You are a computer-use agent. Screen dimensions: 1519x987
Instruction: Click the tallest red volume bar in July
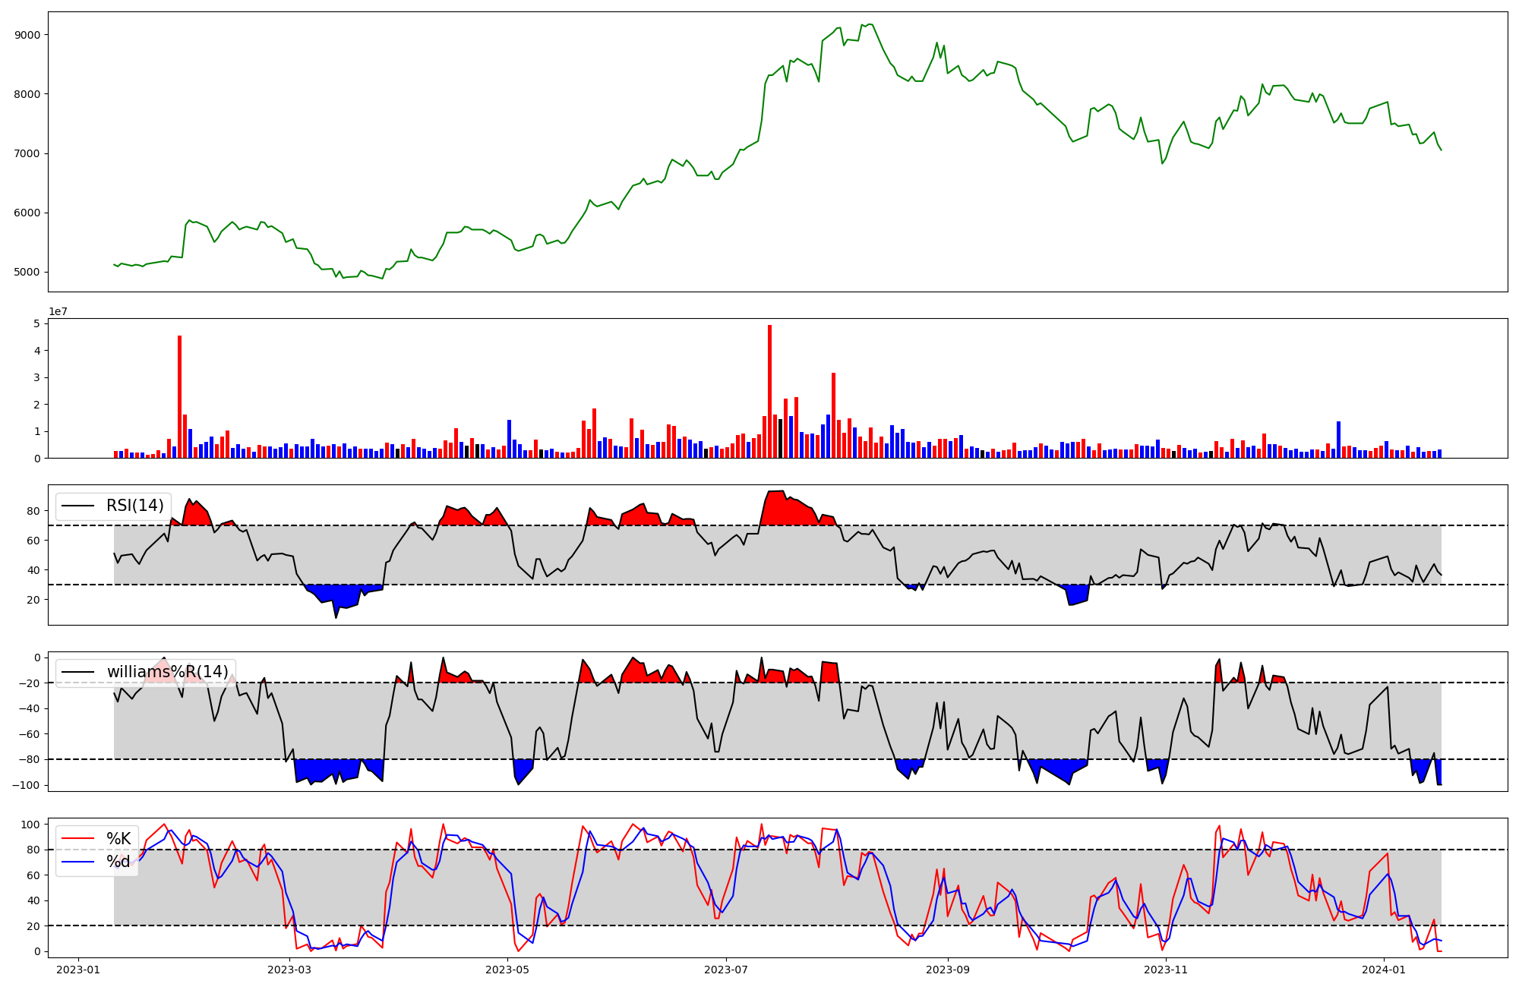pos(769,391)
